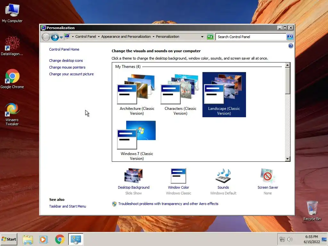Click the None text under Screen Saver

267,193
